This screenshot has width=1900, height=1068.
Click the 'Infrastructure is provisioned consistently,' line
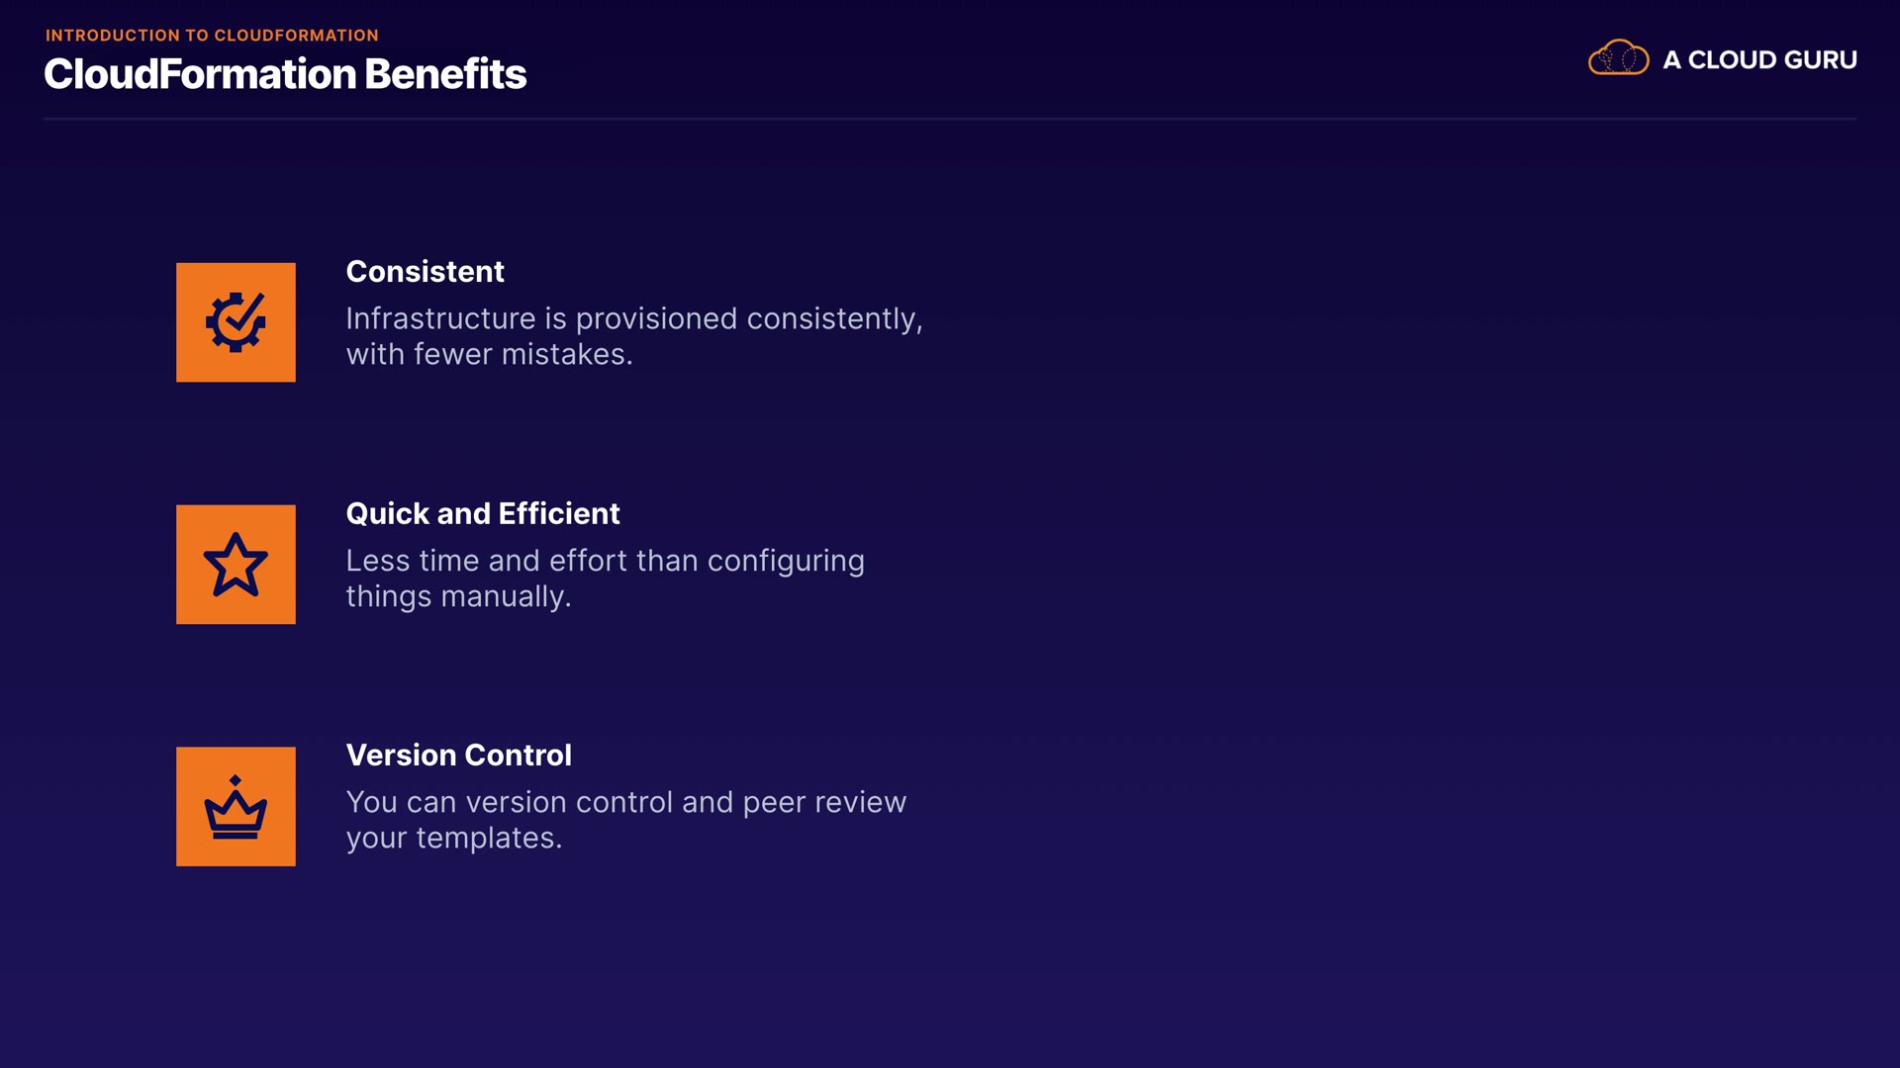[633, 319]
